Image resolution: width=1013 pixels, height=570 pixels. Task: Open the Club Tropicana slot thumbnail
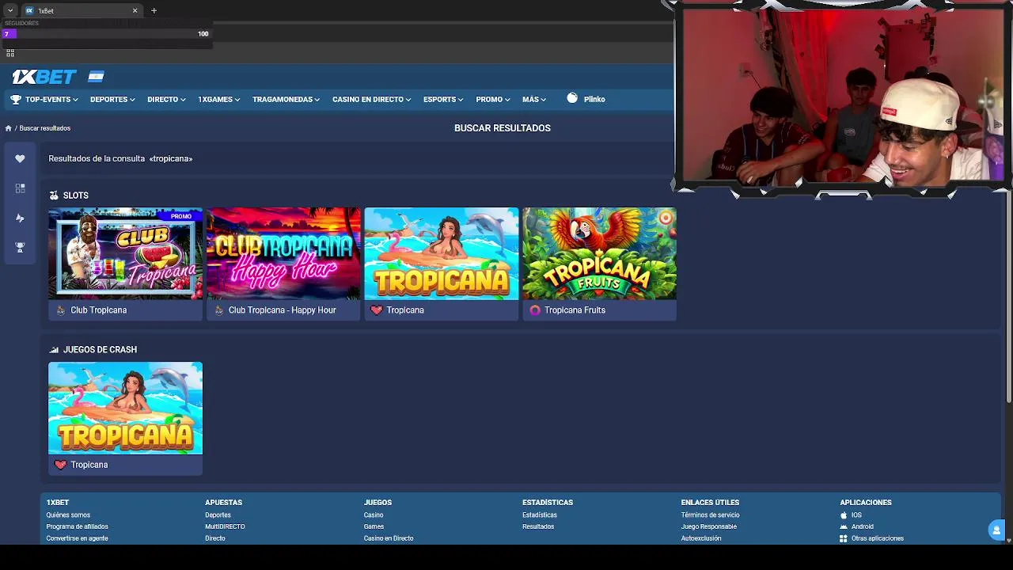pos(125,253)
